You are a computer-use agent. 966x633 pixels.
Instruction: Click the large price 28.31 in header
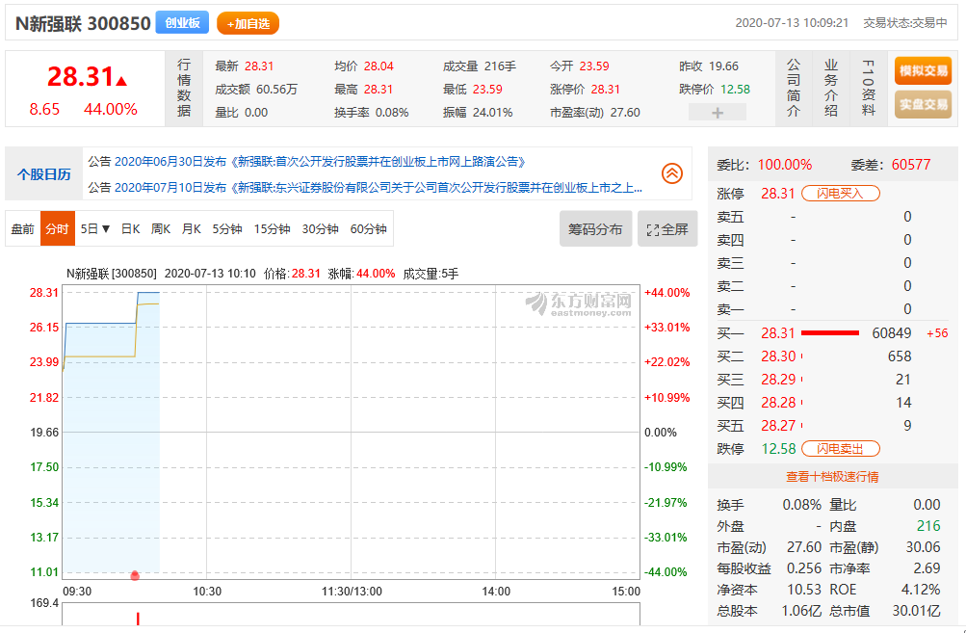click(80, 77)
